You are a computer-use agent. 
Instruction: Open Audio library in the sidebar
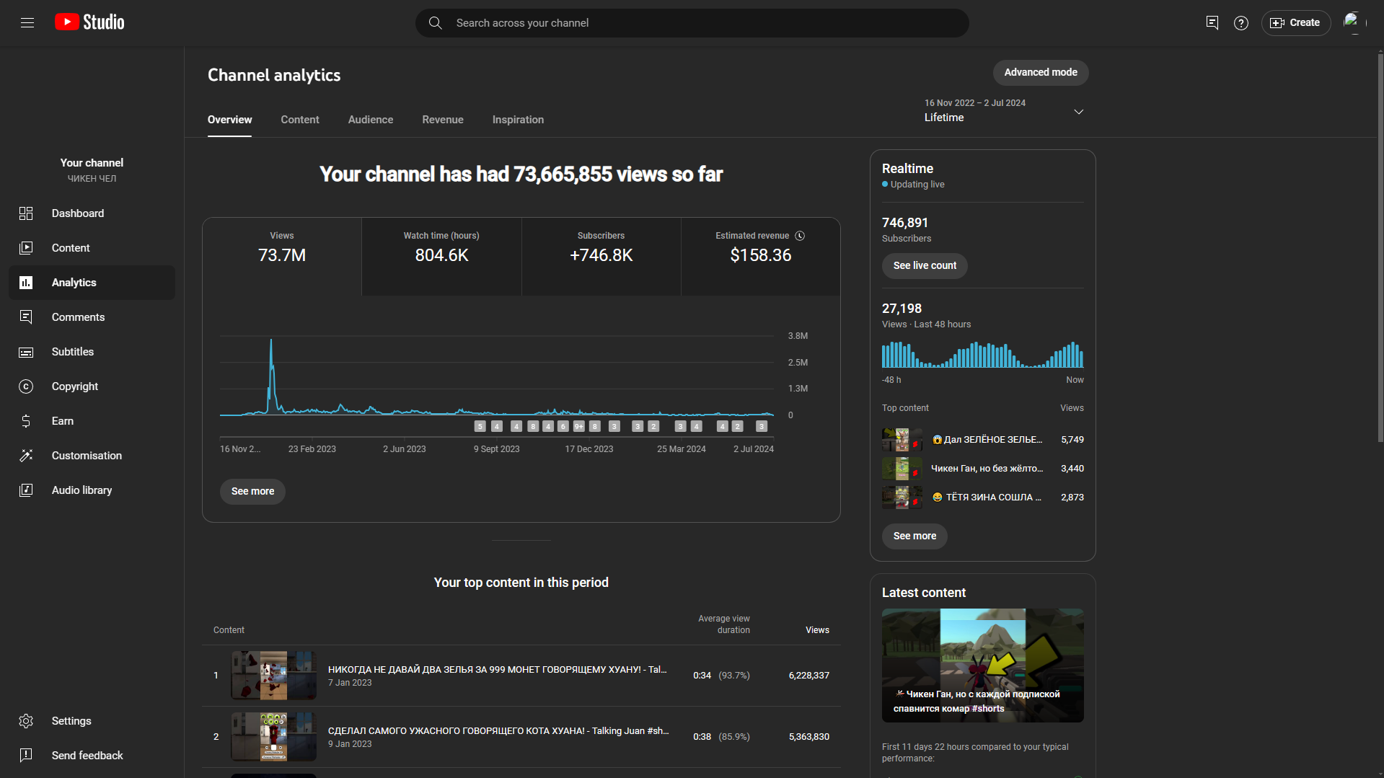coord(81,490)
